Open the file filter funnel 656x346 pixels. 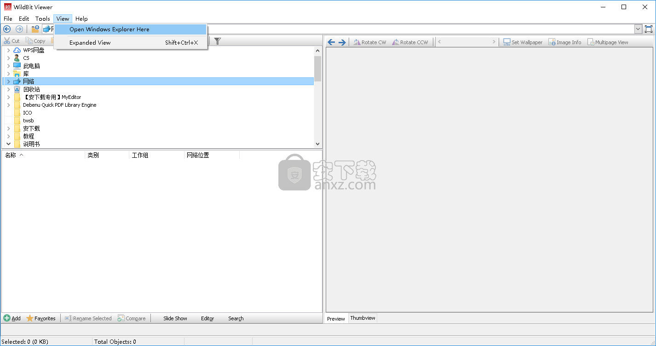coord(218,41)
